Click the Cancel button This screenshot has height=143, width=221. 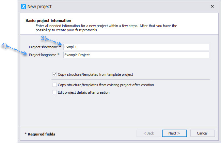click(x=202, y=133)
